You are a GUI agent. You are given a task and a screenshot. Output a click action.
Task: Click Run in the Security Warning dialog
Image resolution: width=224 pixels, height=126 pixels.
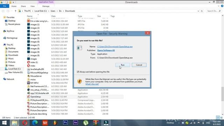coord(122,65)
